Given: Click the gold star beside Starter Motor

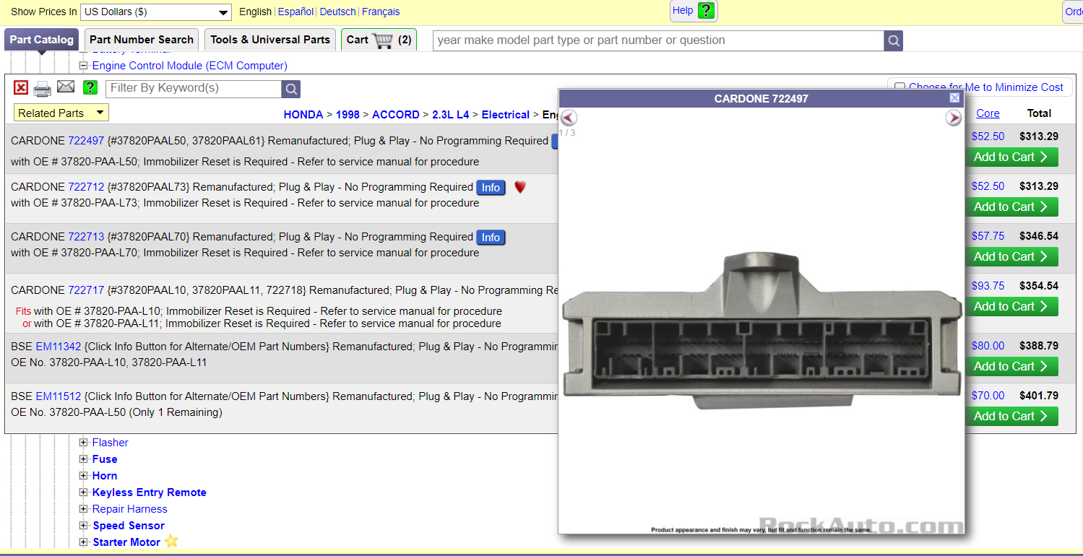Looking at the screenshot, I should (x=171, y=541).
